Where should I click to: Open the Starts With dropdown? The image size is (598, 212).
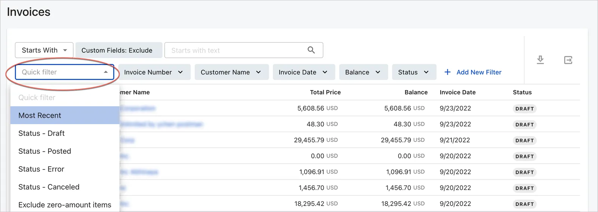click(x=44, y=50)
